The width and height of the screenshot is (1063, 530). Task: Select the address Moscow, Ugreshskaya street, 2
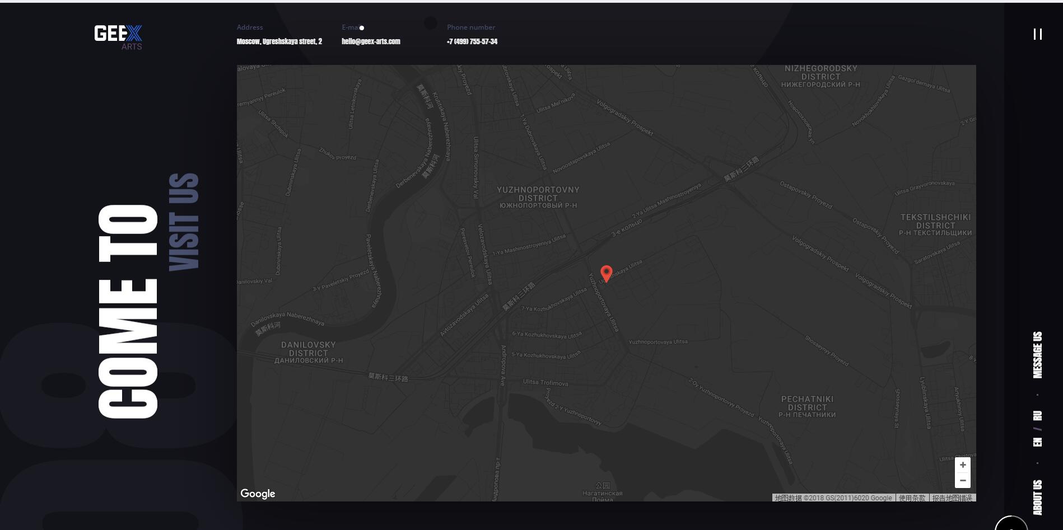(x=279, y=41)
